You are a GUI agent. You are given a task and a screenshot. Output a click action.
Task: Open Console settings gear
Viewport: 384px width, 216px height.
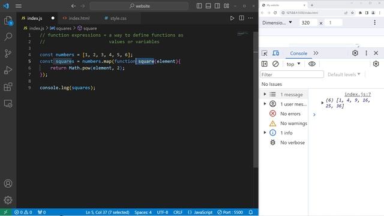[376, 64]
